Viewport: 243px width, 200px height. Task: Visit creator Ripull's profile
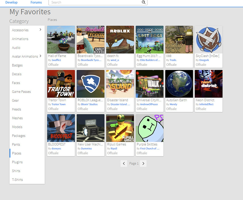pos(114,149)
